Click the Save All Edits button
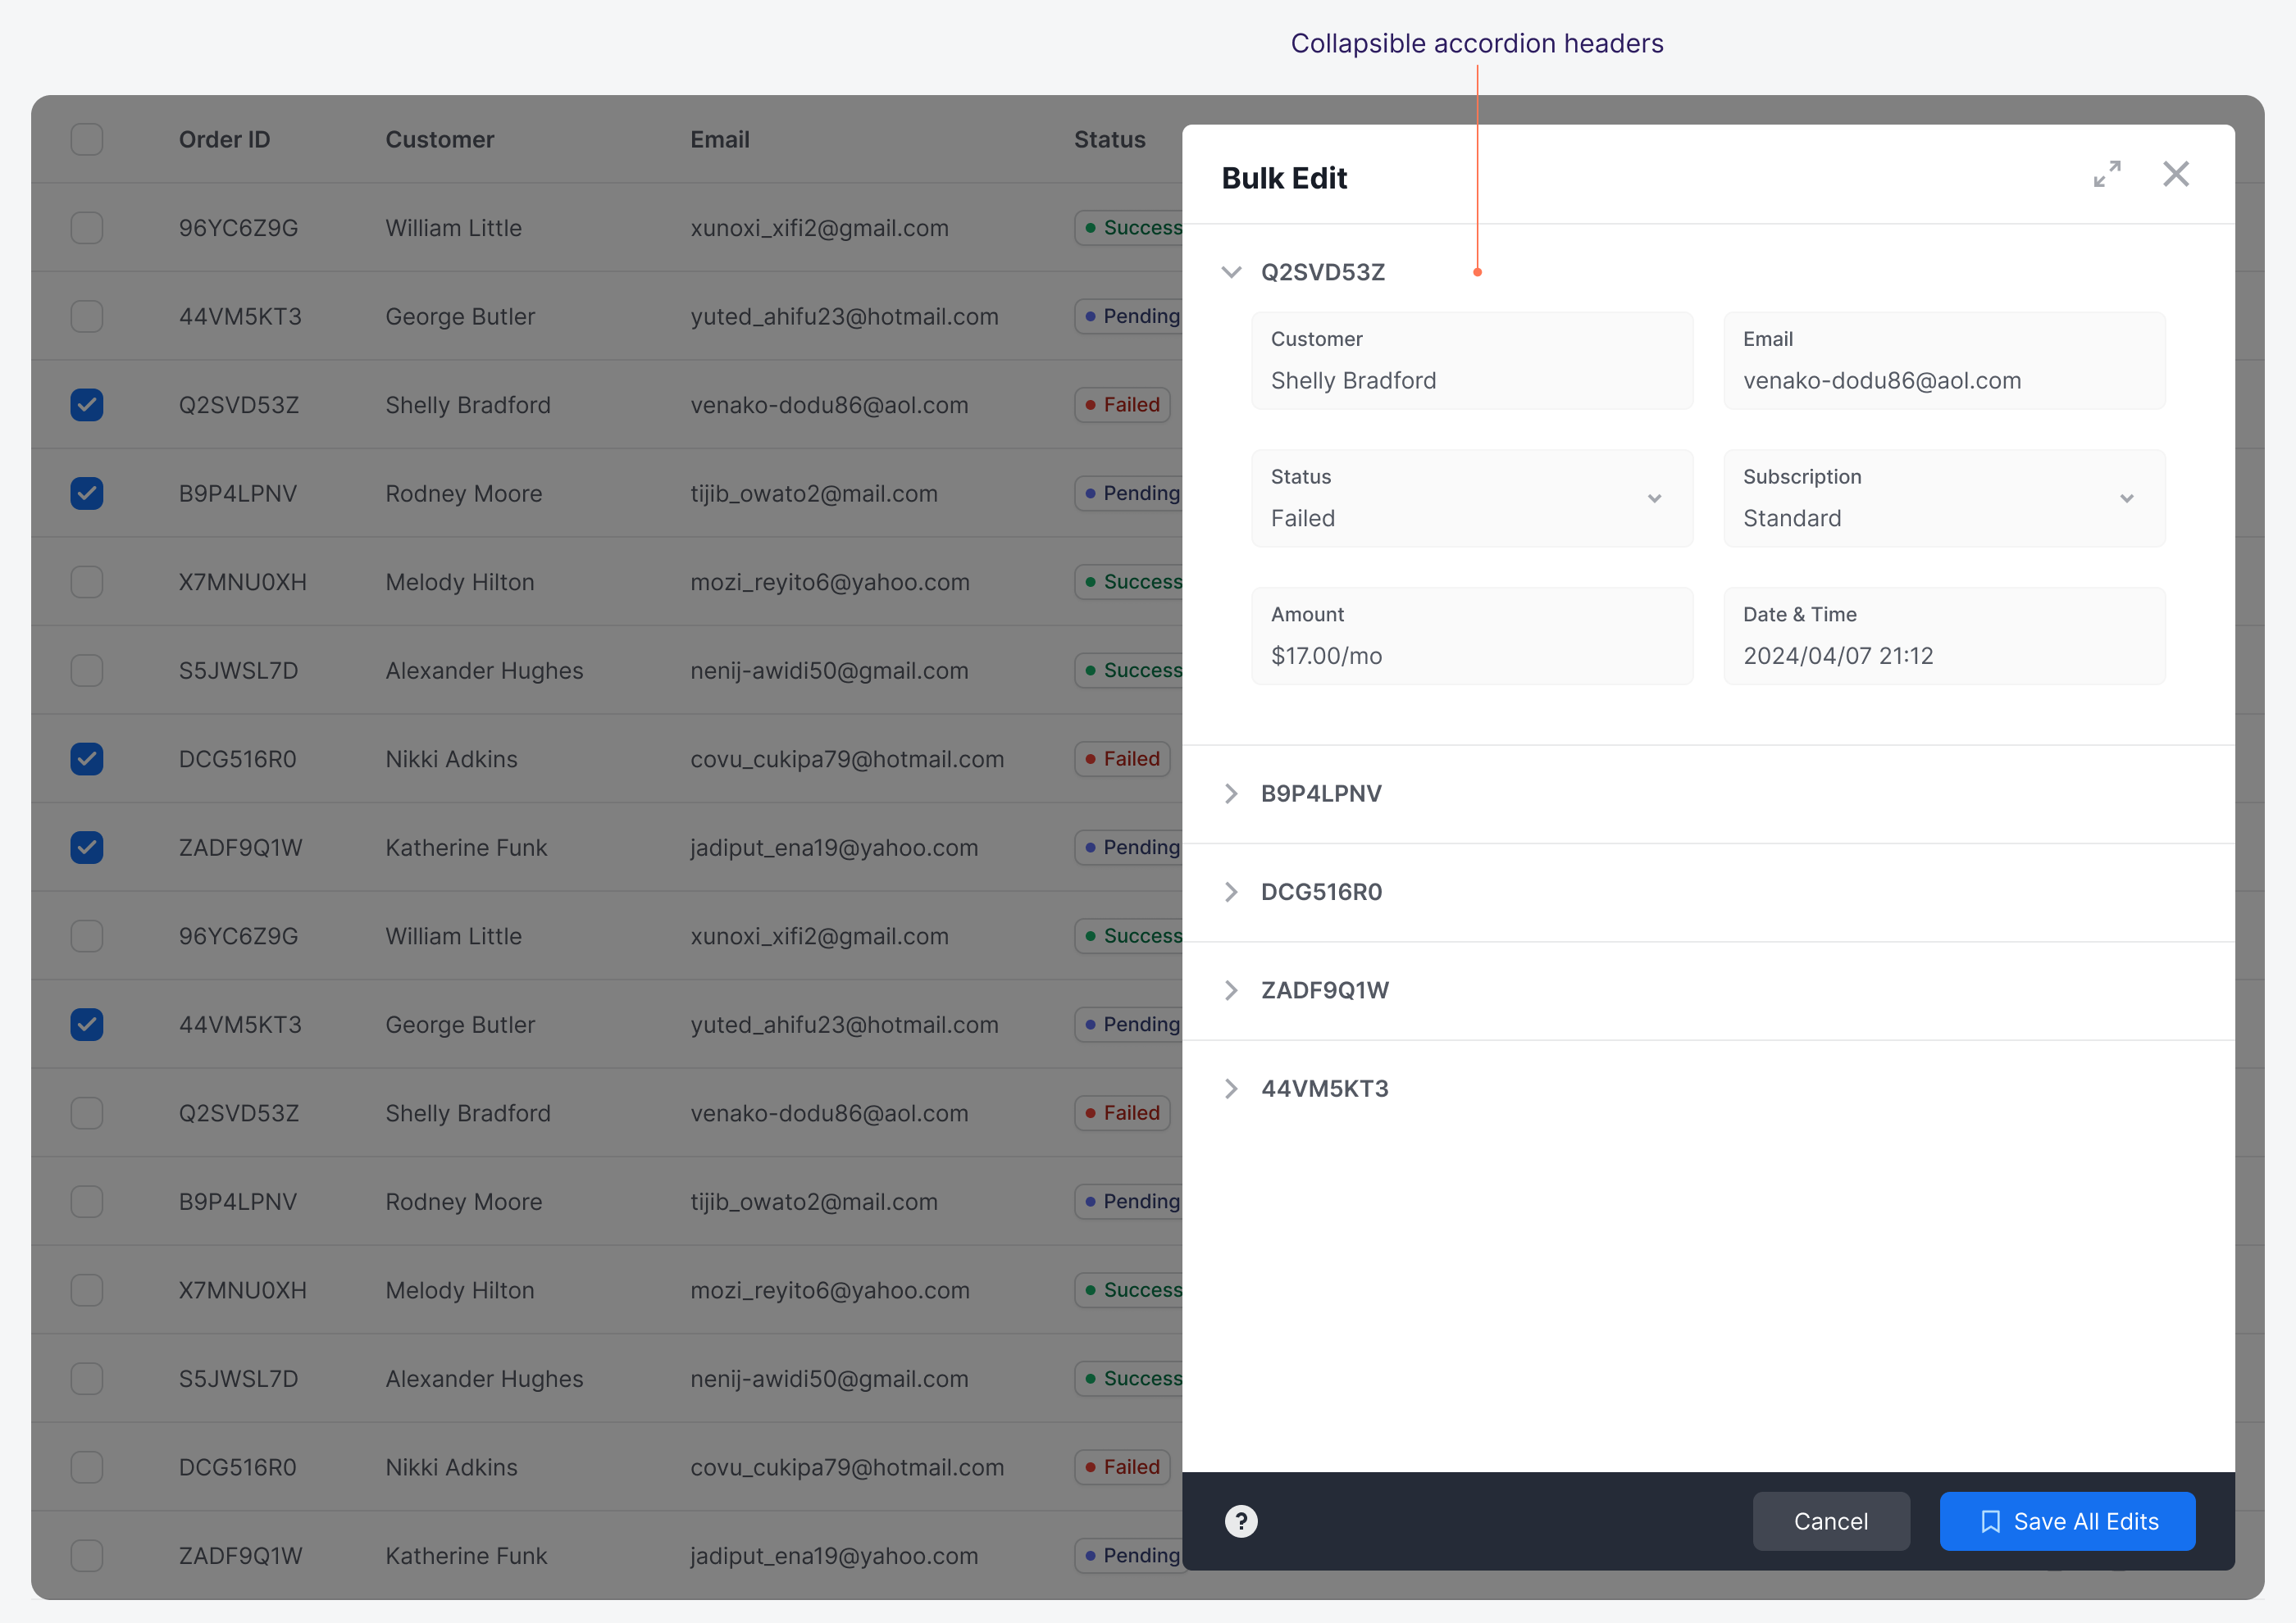2296x1623 pixels. 2066,1521
